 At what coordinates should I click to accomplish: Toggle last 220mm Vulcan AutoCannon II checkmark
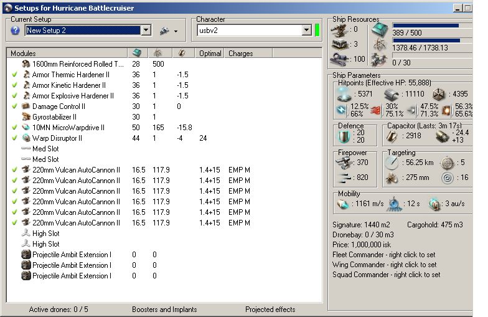pos(14,223)
